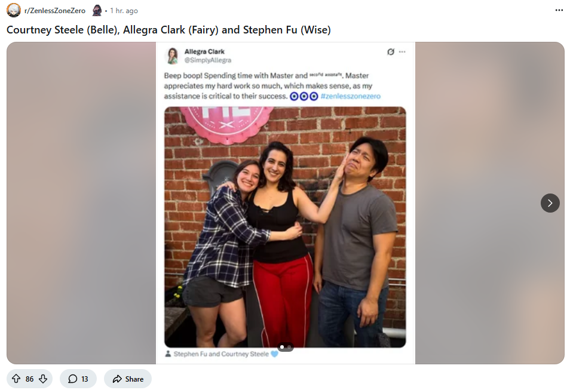
Task: Click tagged people icon below photo
Action: (x=168, y=354)
